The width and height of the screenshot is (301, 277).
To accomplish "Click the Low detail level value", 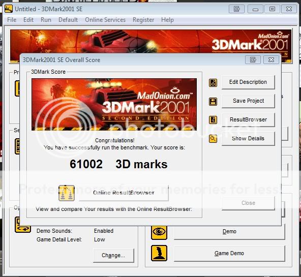I will click(x=100, y=239).
